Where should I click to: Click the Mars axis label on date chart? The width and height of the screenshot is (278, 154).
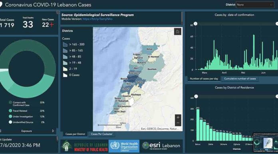205,73
